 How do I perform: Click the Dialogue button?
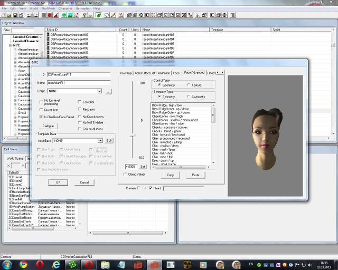[48, 126]
